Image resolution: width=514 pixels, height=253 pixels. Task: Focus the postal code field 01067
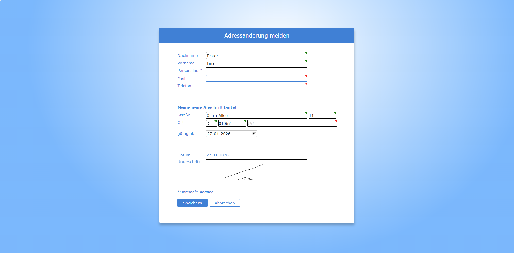[x=232, y=123]
